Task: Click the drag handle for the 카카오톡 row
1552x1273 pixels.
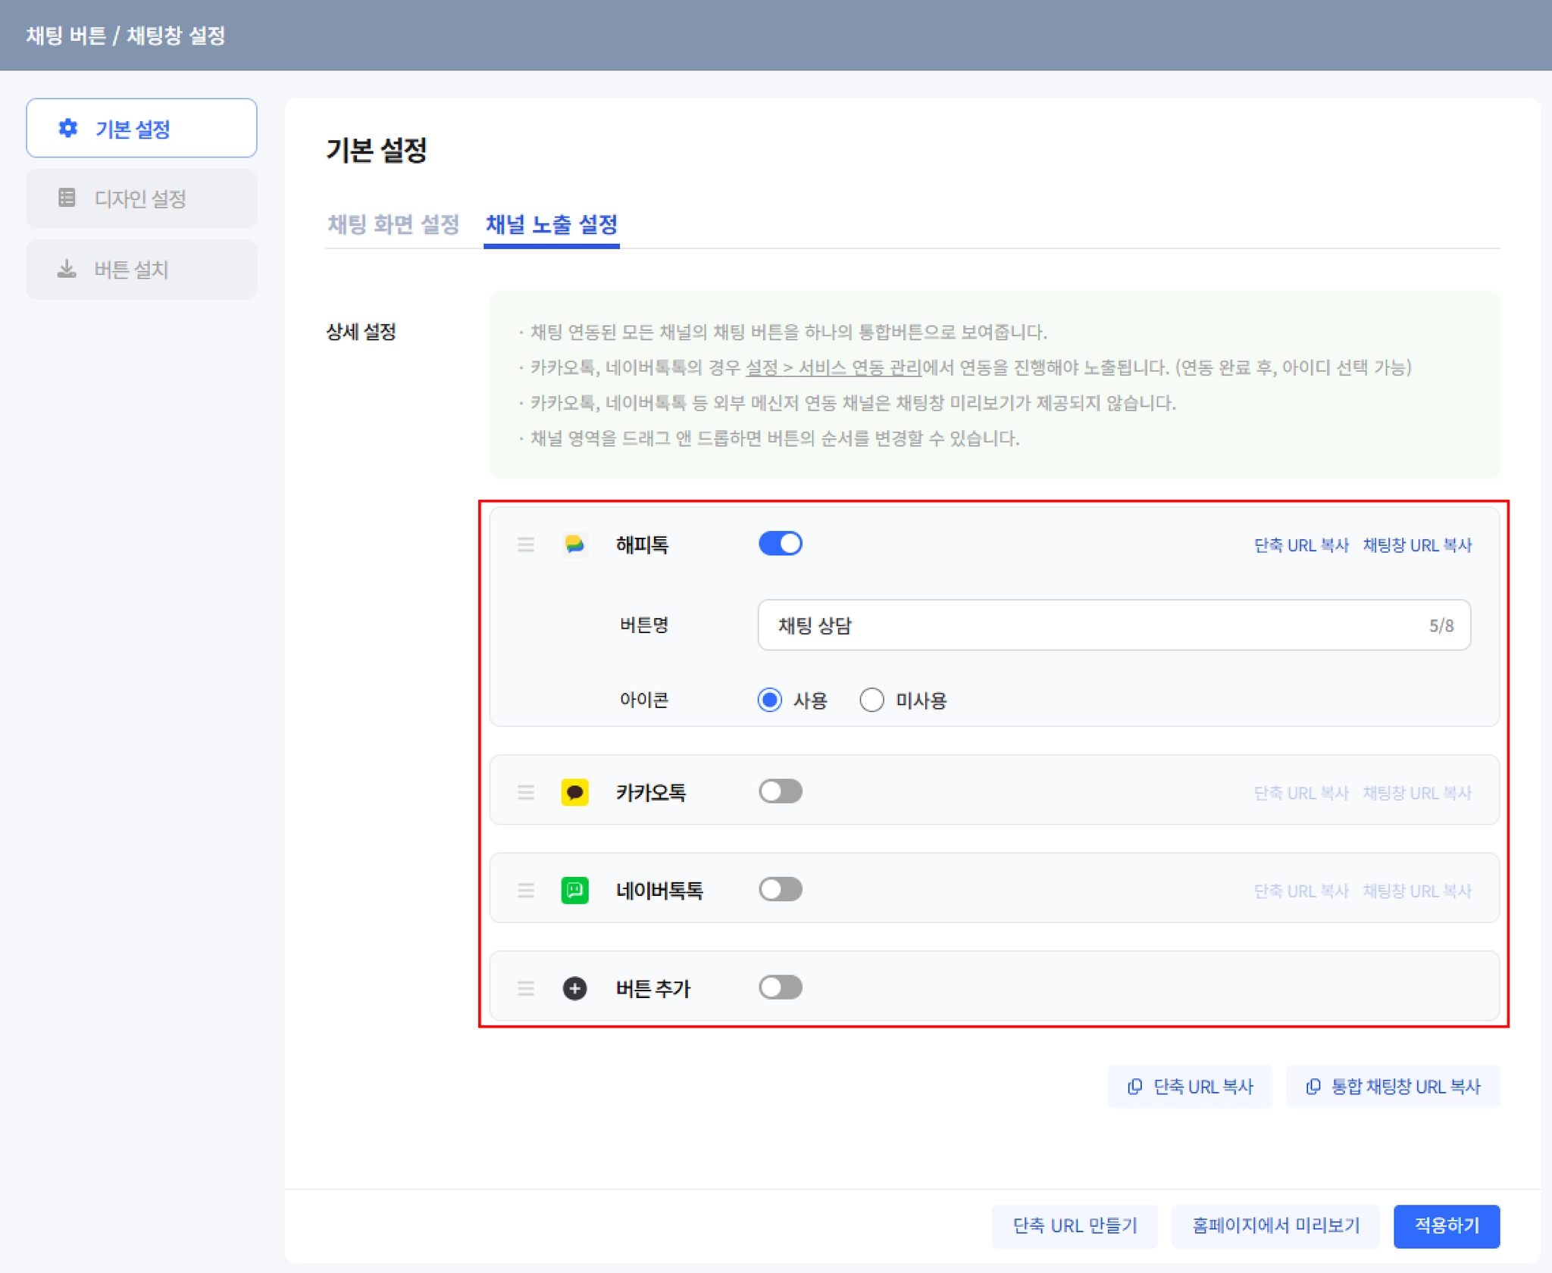Action: 526,792
